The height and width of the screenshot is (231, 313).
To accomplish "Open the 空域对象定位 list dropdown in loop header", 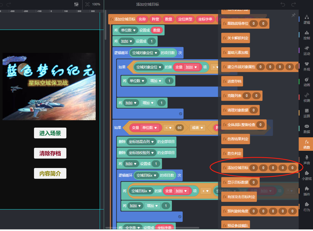I will 145,53.
